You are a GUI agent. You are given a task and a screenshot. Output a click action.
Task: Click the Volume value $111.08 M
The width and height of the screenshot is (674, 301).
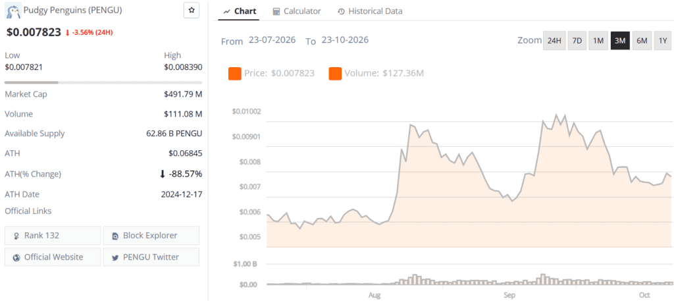183,114
